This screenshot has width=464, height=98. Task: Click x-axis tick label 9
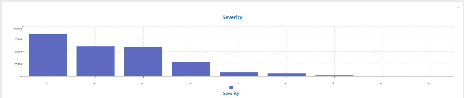190,84
